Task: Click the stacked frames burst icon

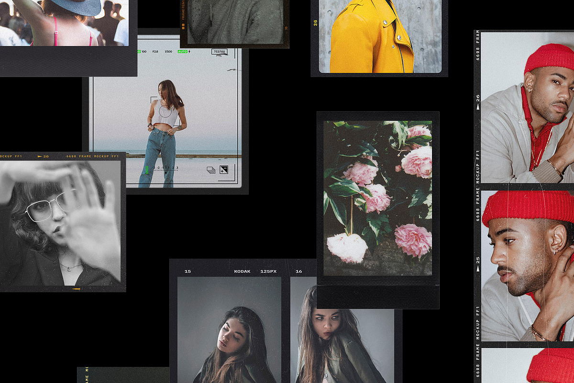Action: [211, 169]
